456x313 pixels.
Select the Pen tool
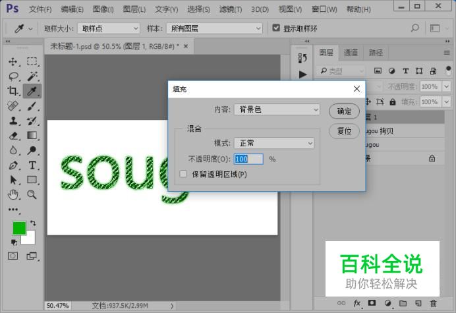[13, 165]
